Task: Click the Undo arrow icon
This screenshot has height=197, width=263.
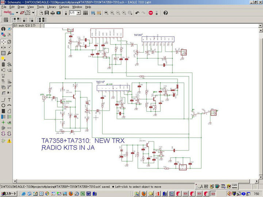Action: click(x=137, y=13)
